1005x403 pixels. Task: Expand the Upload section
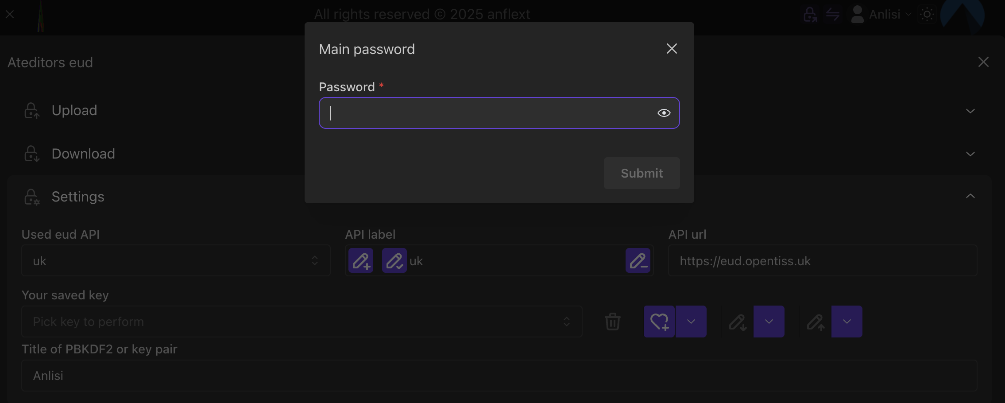[970, 111]
